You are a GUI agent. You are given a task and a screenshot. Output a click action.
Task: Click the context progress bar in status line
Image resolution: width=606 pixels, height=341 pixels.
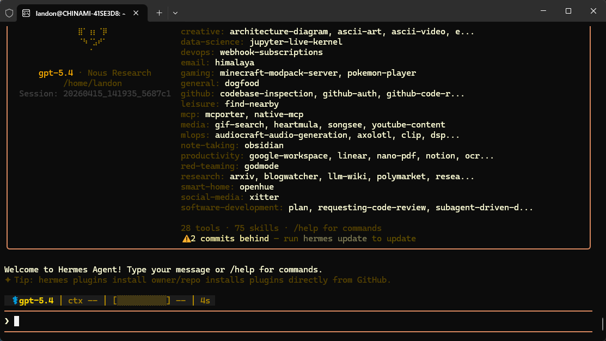click(142, 301)
